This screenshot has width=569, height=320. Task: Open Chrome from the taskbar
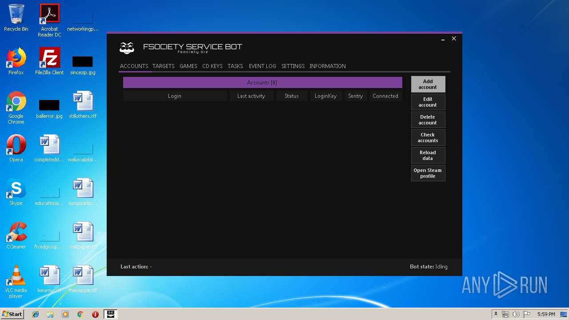point(80,314)
